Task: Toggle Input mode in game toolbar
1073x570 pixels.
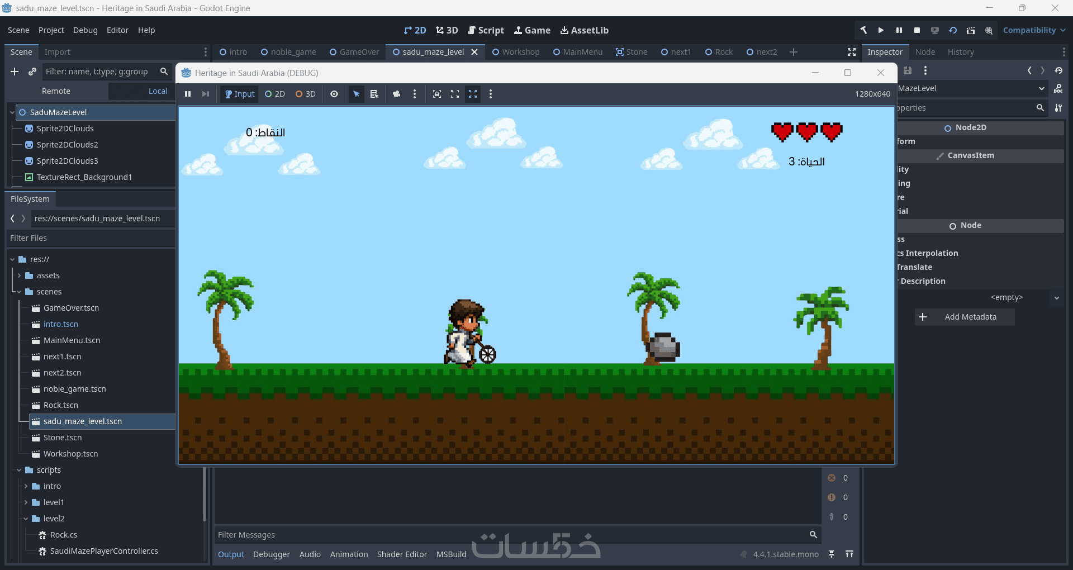Action: [239, 94]
